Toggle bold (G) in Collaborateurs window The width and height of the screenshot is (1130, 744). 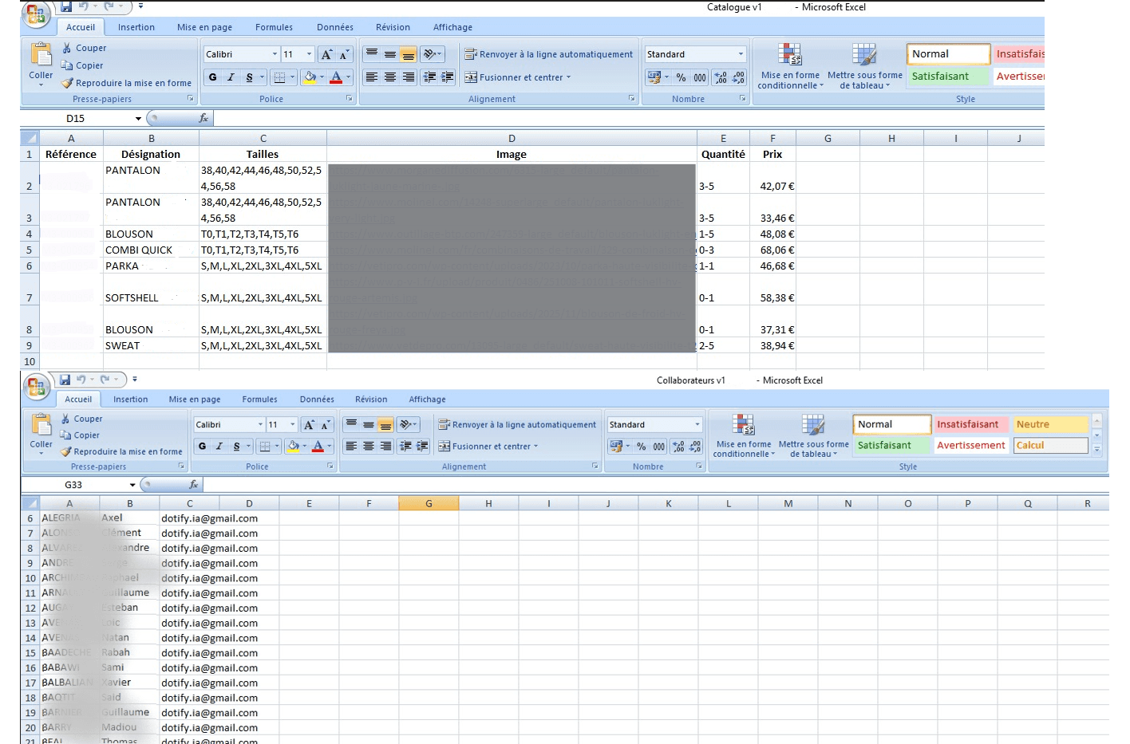202,447
